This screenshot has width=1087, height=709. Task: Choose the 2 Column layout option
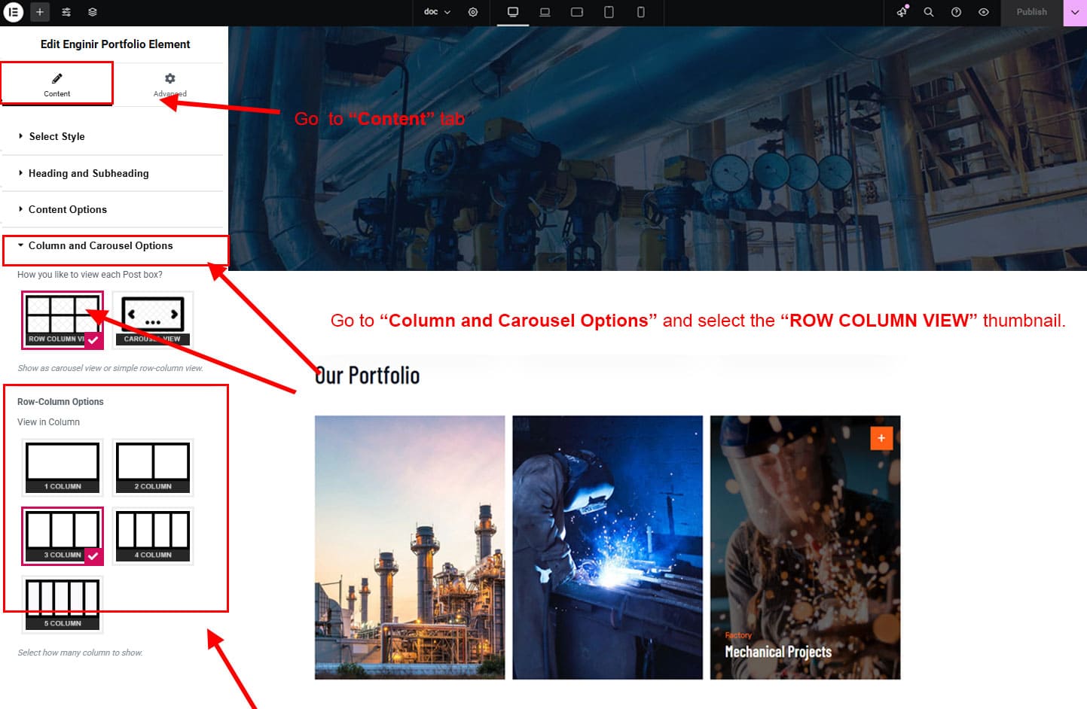tap(153, 467)
